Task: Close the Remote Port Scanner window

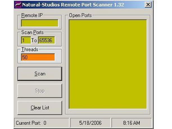Action: (148, 4)
